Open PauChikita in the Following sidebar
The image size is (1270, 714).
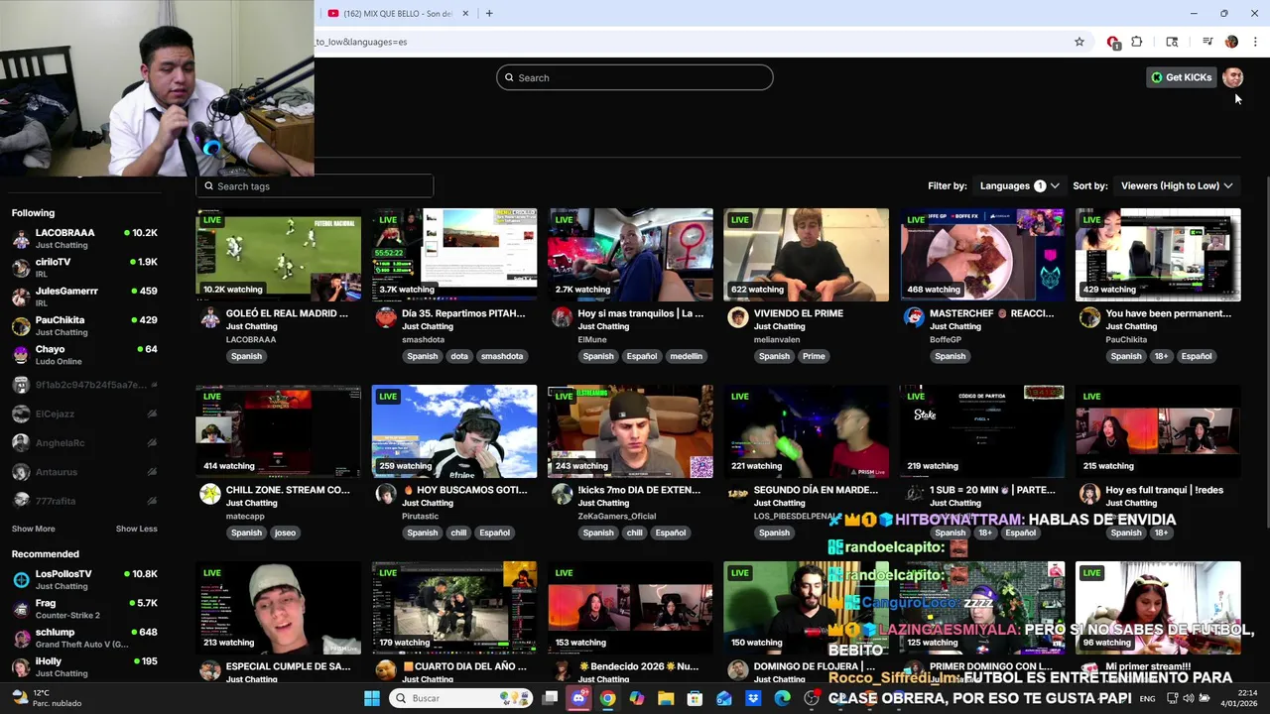(84, 325)
